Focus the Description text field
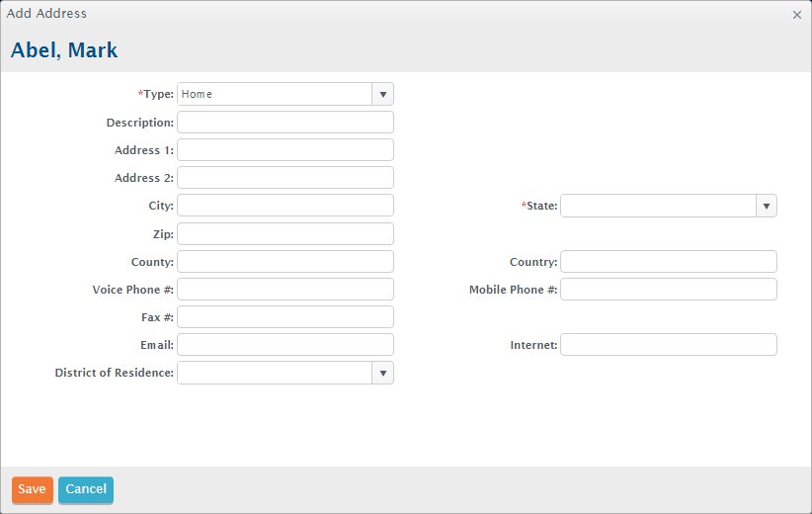812x514 pixels. tap(285, 123)
